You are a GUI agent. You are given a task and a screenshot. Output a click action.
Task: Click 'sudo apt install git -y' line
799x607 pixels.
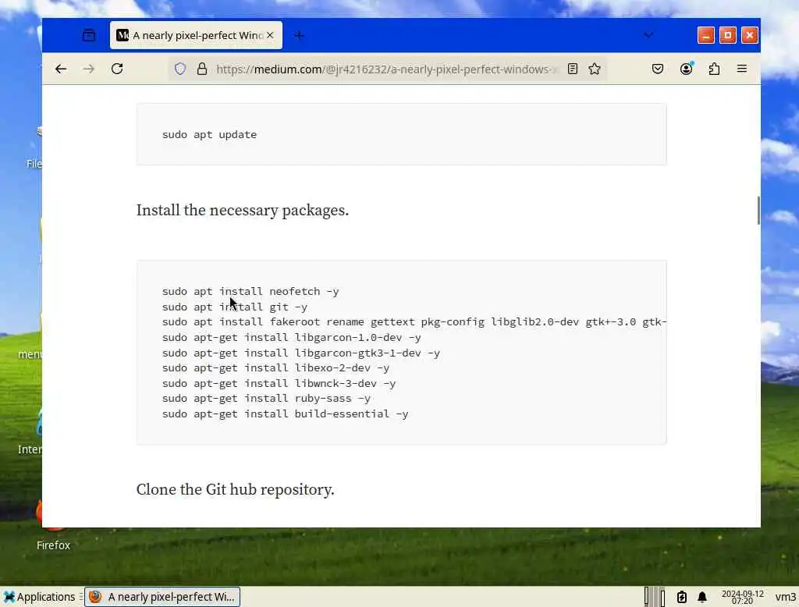point(234,307)
